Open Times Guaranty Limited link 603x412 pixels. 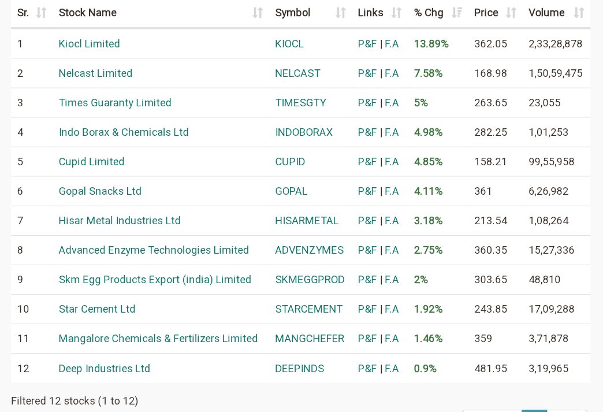coord(115,103)
